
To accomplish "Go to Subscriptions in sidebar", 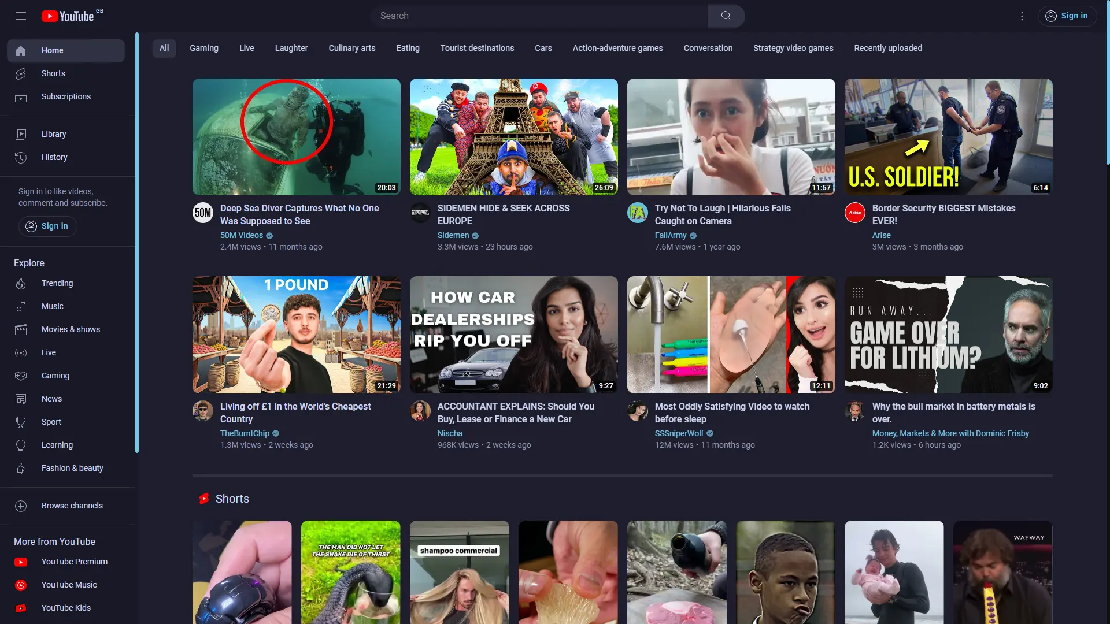I will pos(66,96).
